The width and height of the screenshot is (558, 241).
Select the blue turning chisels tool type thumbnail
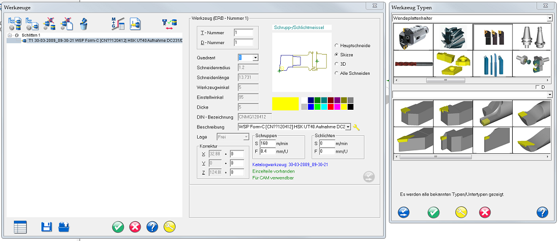tap(492, 64)
